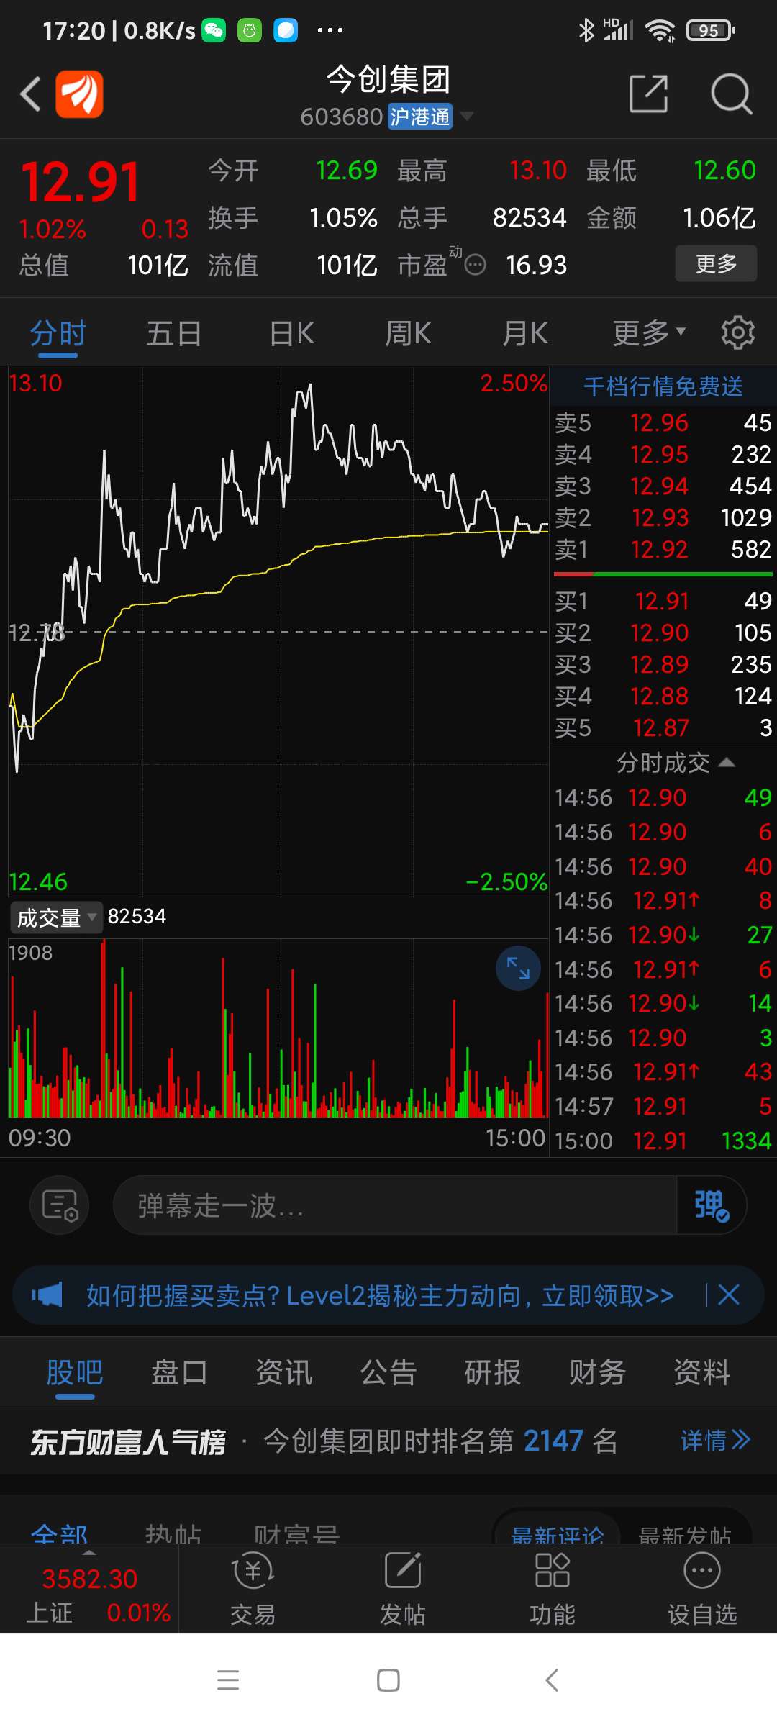Switch to the 公告 tab
The height and width of the screenshot is (1727, 777).
tap(388, 1372)
